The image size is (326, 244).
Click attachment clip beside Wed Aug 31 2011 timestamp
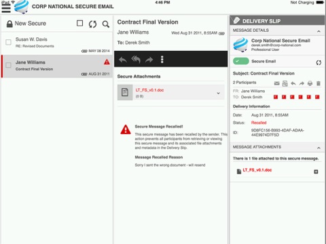[221, 33]
